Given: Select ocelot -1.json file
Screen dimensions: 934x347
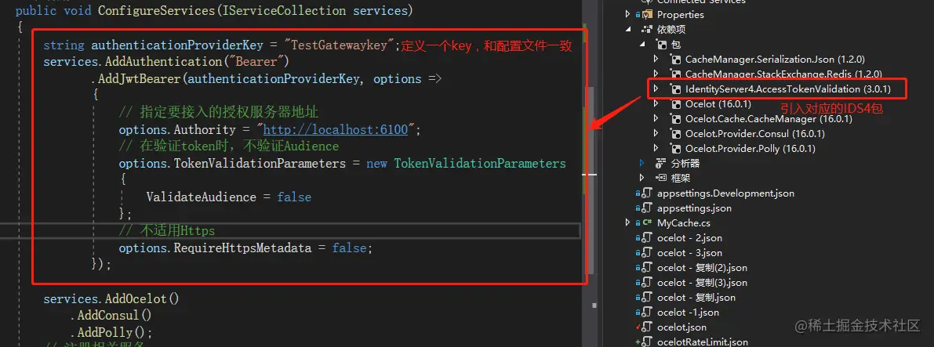Looking at the screenshot, I should [x=688, y=312].
